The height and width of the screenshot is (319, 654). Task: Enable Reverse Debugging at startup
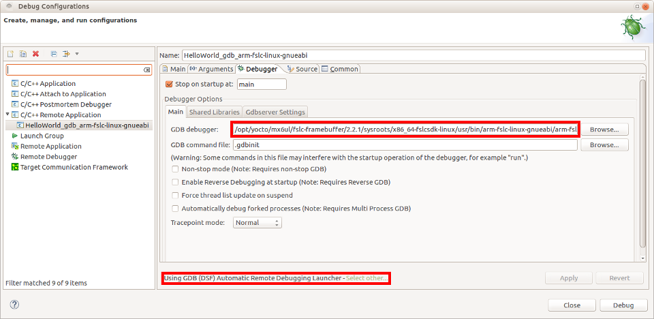click(176, 183)
